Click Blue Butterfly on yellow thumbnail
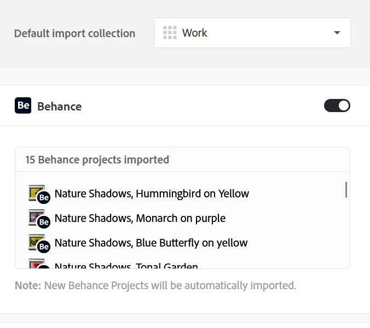Screen dimensions: 370x328 point(35,241)
